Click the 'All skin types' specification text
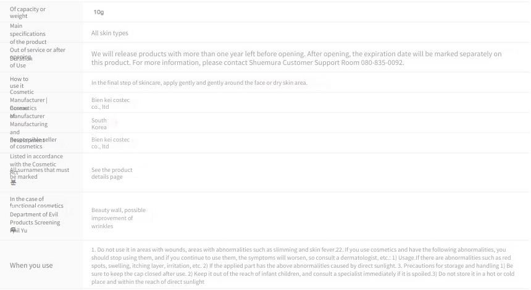Viewport: 531px width, 290px height. (x=110, y=33)
